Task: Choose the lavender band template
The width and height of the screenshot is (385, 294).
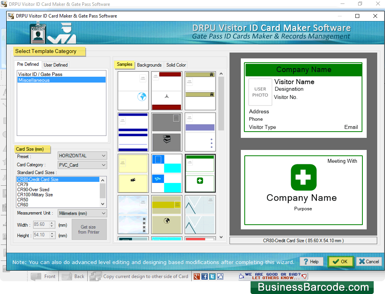Action: [x=200, y=132]
